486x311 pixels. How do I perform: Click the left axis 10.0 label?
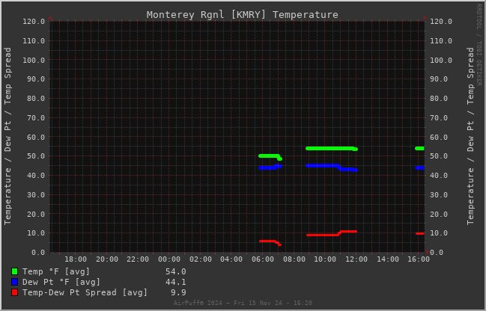(x=36, y=233)
